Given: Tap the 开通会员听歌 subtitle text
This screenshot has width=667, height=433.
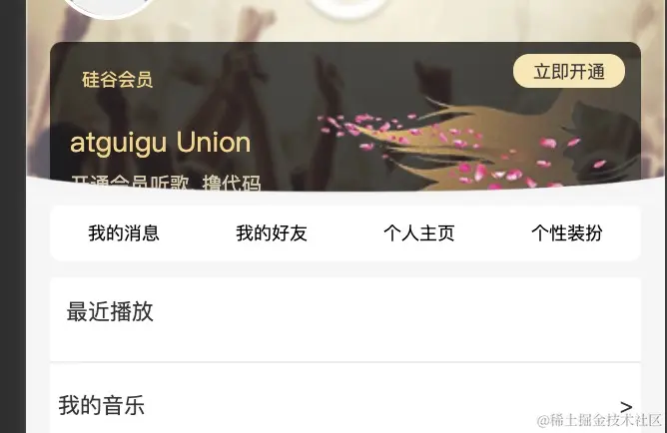Looking at the screenshot, I should click(x=130, y=183).
